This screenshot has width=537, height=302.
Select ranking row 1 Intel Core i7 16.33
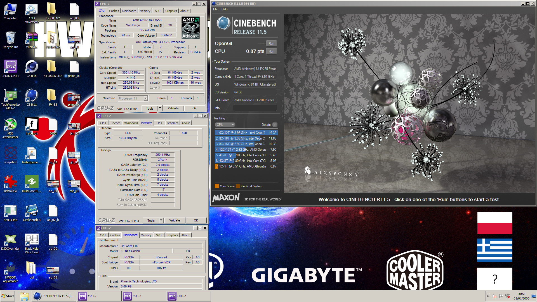[246, 133]
